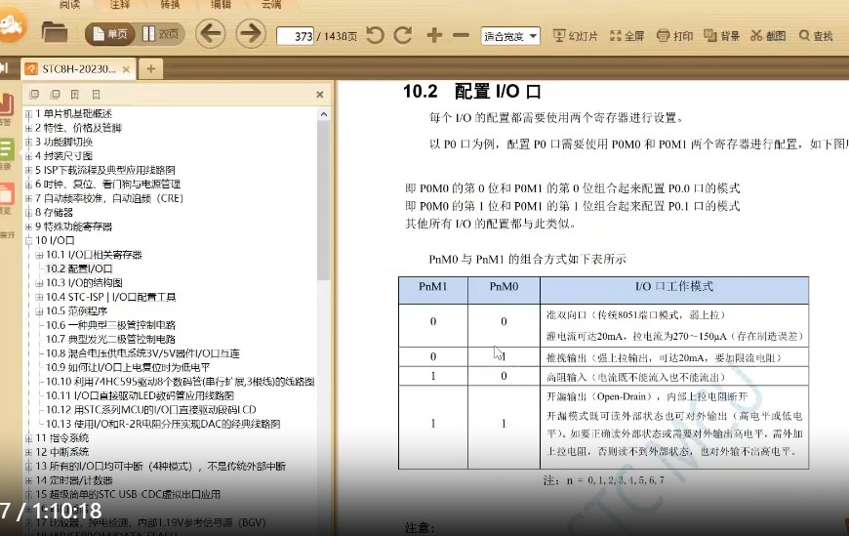The image size is (849, 536).
Task: Rotate page counterclockwise
Action: tap(375, 35)
